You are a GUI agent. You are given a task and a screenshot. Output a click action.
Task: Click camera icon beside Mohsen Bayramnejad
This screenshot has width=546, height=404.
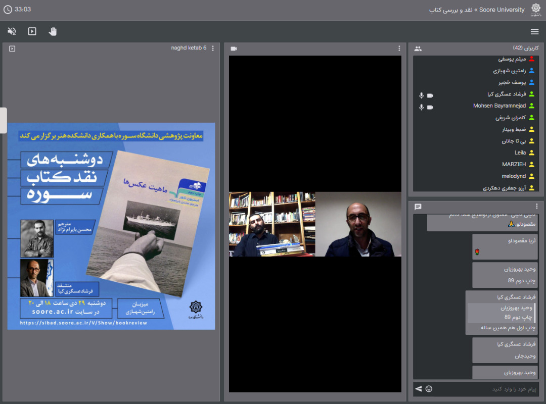tap(430, 107)
